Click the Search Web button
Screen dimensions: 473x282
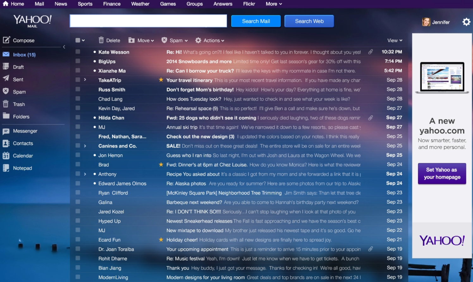click(x=309, y=21)
